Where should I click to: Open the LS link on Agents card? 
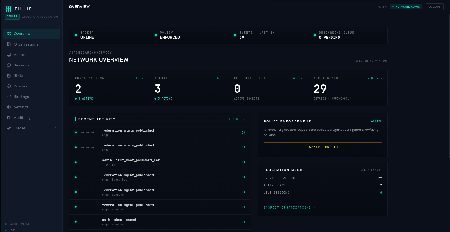tap(219, 78)
